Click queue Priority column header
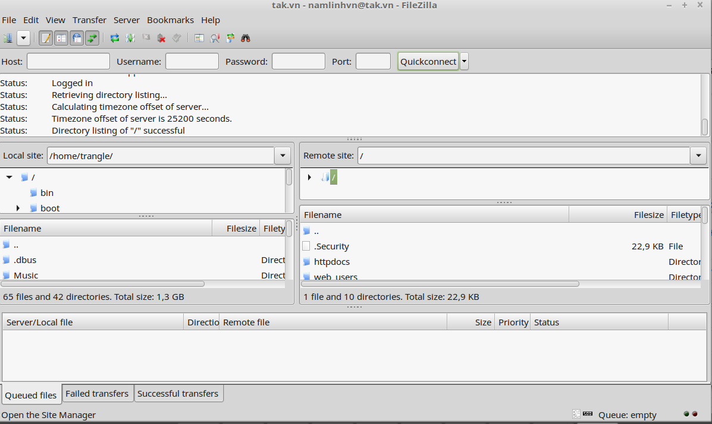The width and height of the screenshot is (712, 424). click(x=512, y=322)
